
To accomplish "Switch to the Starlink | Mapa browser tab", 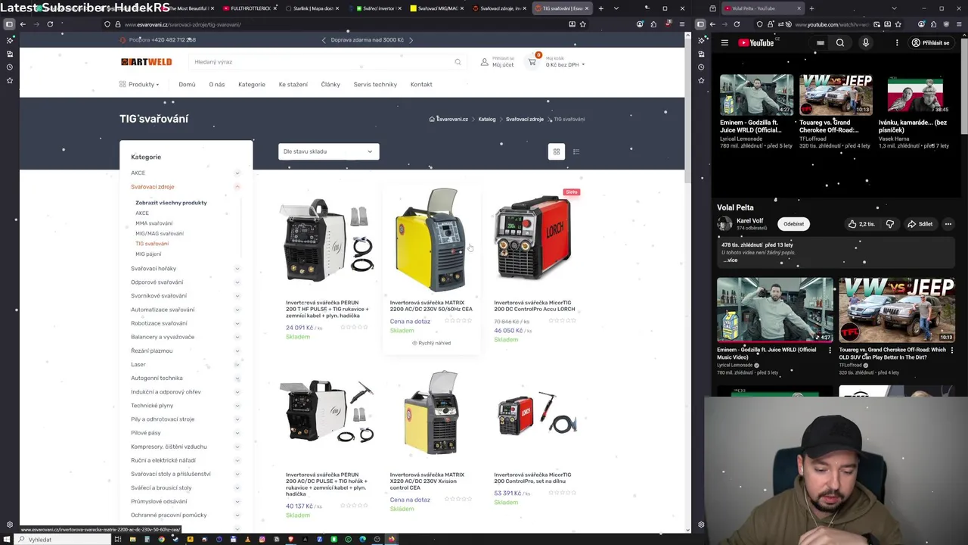I will click(x=312, y=8).
